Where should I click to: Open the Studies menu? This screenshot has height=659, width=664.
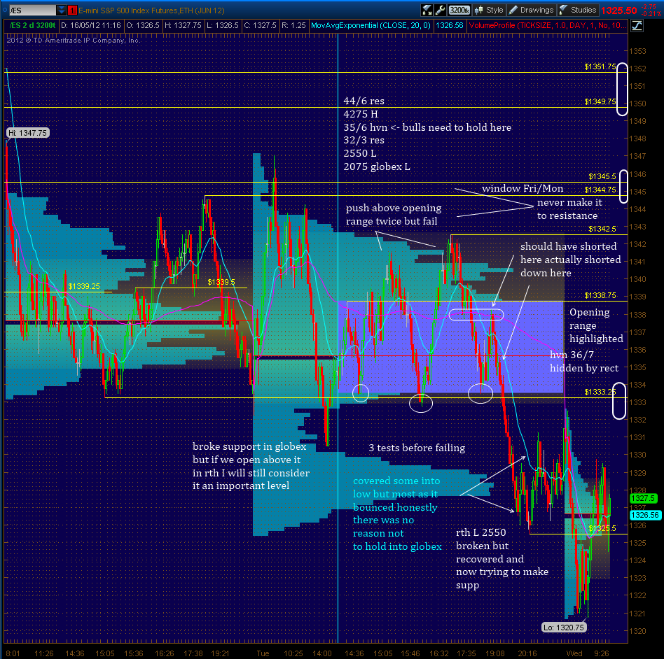pyautogui.click(x=578, y=10)
